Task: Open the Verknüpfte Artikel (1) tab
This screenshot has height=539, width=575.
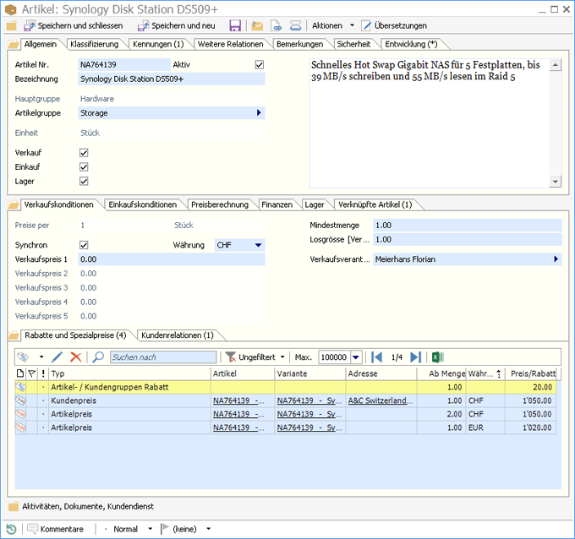Action: click(375, 204)
